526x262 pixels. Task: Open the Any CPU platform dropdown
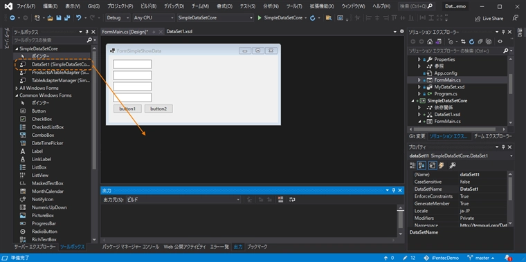(x=154, y=18)
